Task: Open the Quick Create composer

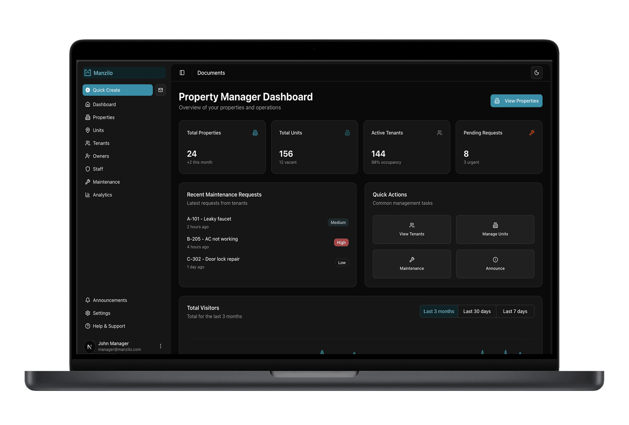Action: 118,90
